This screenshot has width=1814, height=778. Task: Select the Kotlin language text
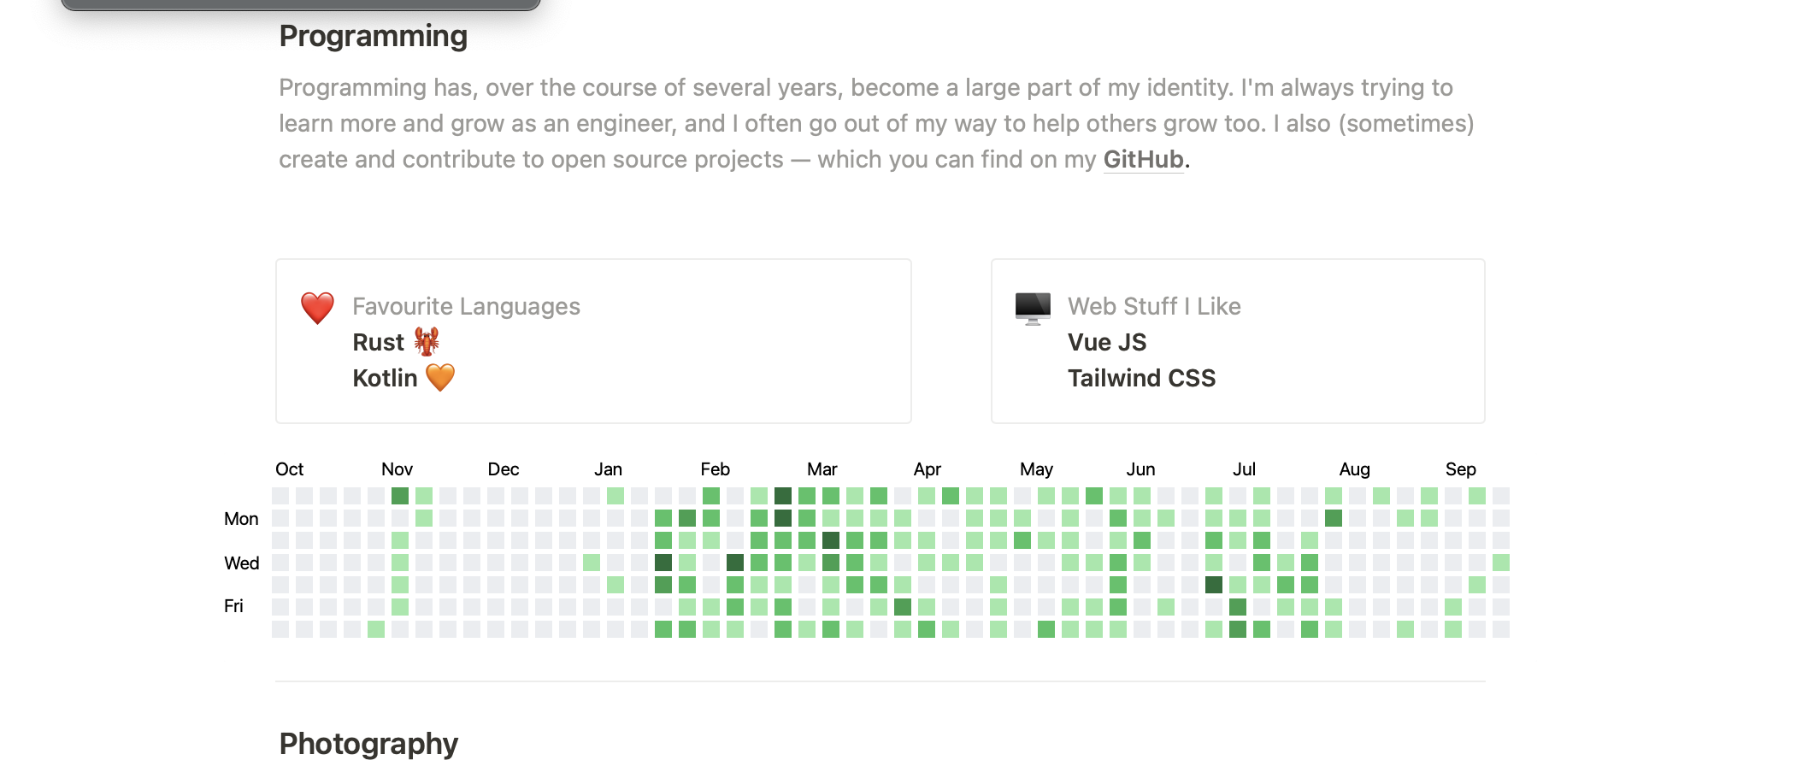[x=385, y=378]
